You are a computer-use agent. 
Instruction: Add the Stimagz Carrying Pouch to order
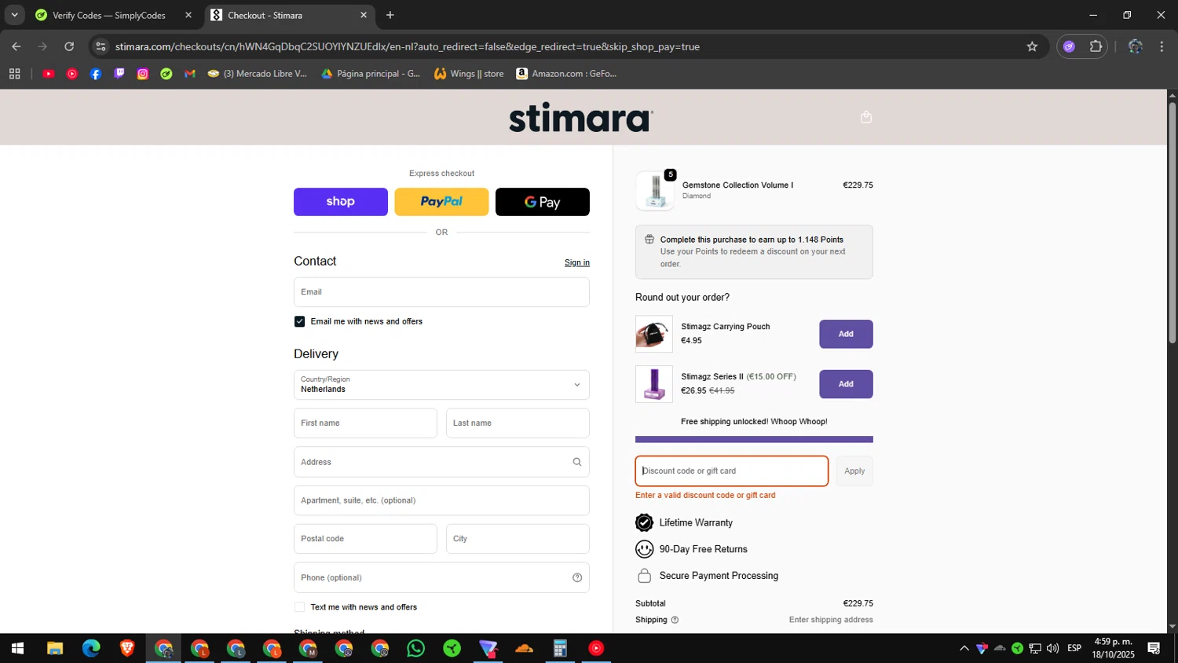pos(846,334)
